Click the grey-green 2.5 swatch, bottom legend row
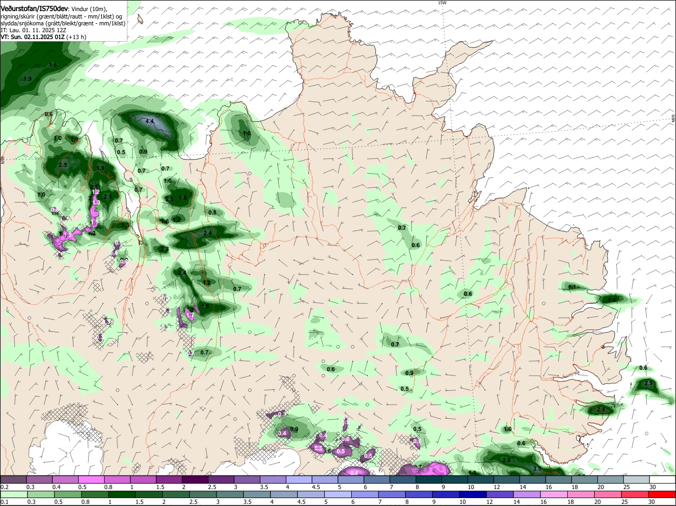This screenshot has height=506, width=676. point(203,494)
